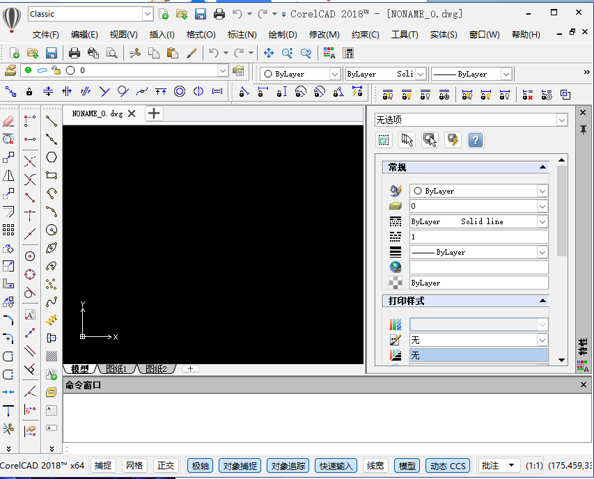Select the Split scissors tool at toolbar bottom

coord(8,428)
